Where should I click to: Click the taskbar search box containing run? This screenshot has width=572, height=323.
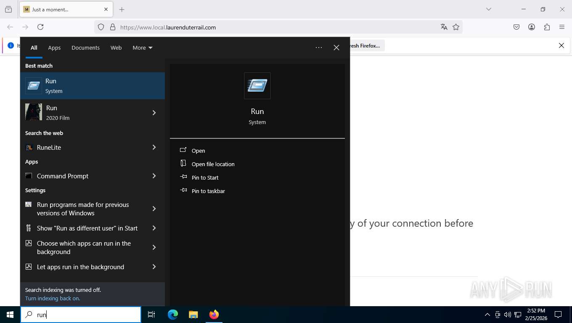tap(81, 315)
